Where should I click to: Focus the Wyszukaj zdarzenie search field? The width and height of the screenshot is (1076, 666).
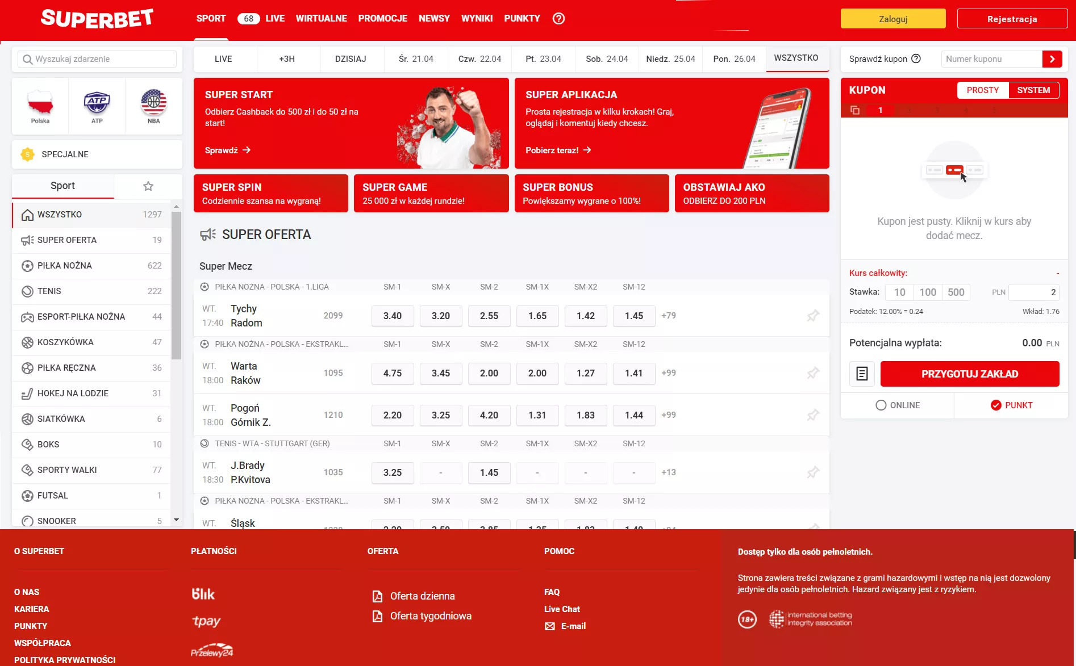(x=97, y=59)
